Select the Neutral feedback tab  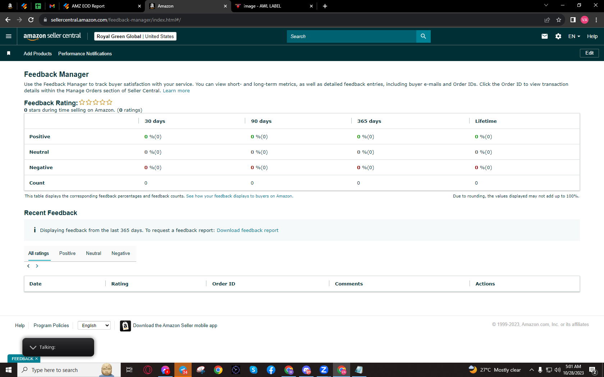pos(93,253)
